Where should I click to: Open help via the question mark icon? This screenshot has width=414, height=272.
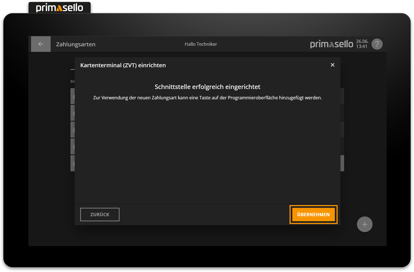pos(377,44)
